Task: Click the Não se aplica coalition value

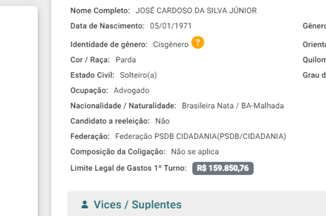Action: point(195,152)
